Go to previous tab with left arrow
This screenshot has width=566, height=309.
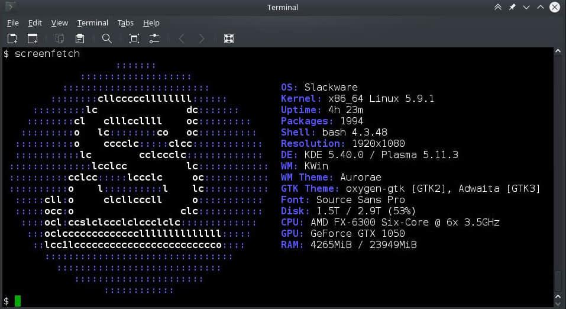(x=182, y=38)
